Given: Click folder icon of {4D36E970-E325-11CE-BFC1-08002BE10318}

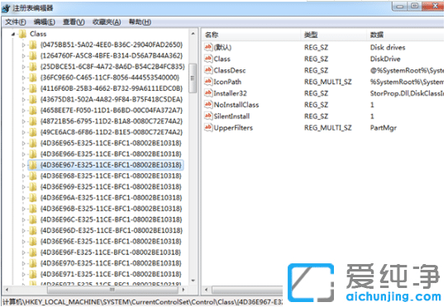Looking at the screenshot, I should (33, 263).
